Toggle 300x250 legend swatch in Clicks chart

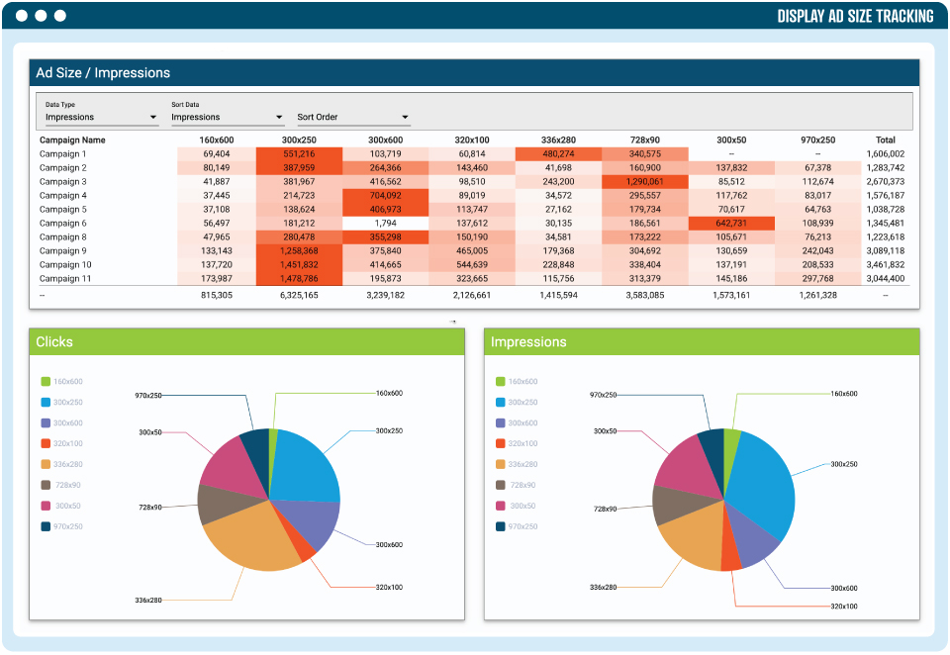[x=46, y=403]
